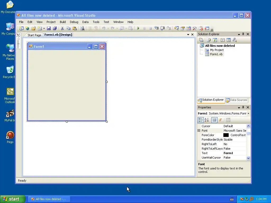Click the Copy icon in toolbar
The height and width of the screenshot is (203, 271).
[x=69, y=28]
